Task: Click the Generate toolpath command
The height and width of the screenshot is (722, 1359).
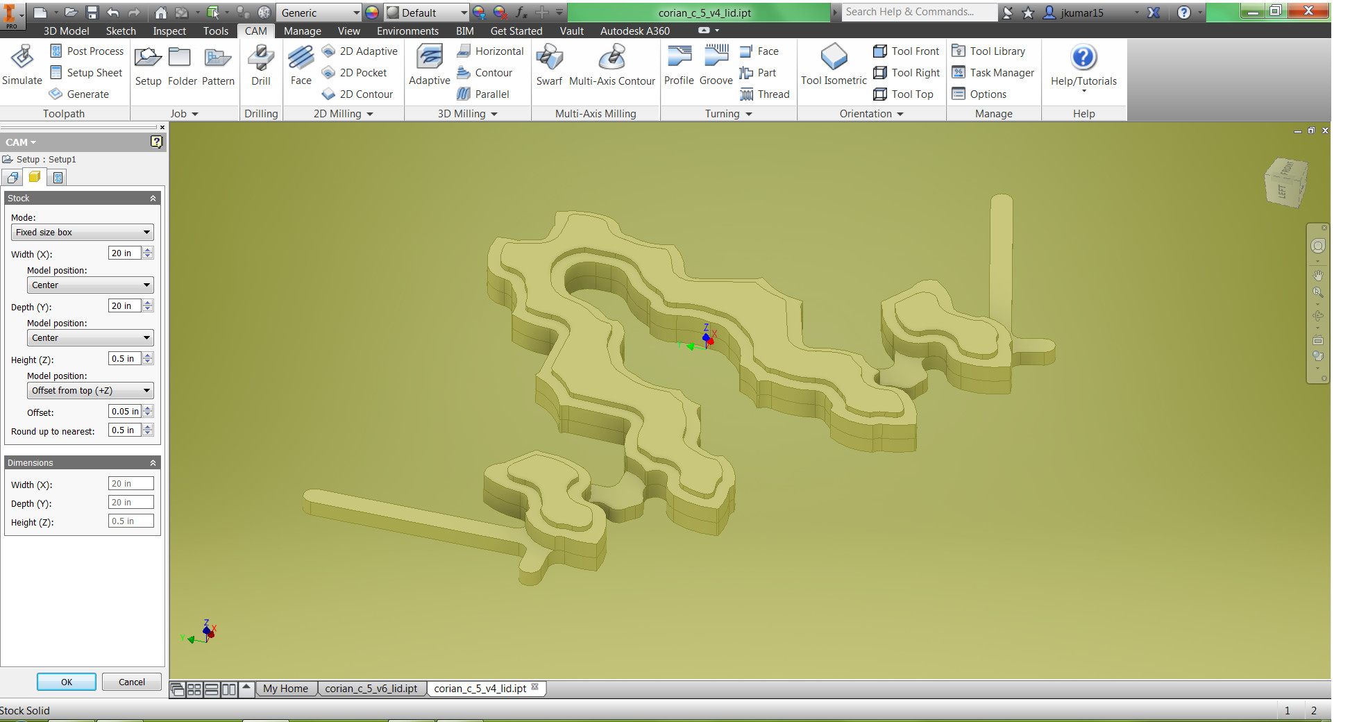Action: click(x=79, y=94)
